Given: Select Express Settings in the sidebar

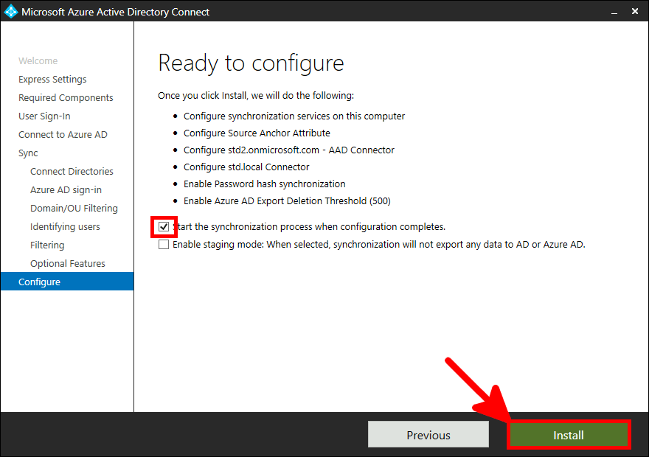Looking at the screenshot, I should pyautogui.click(x=52, y=79).
